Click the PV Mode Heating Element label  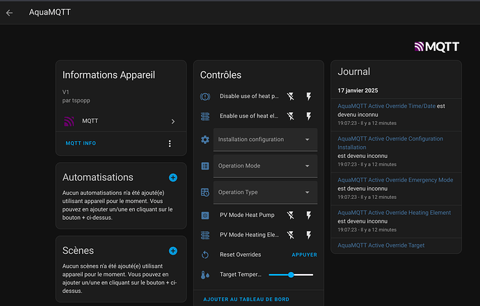[249, 234]
